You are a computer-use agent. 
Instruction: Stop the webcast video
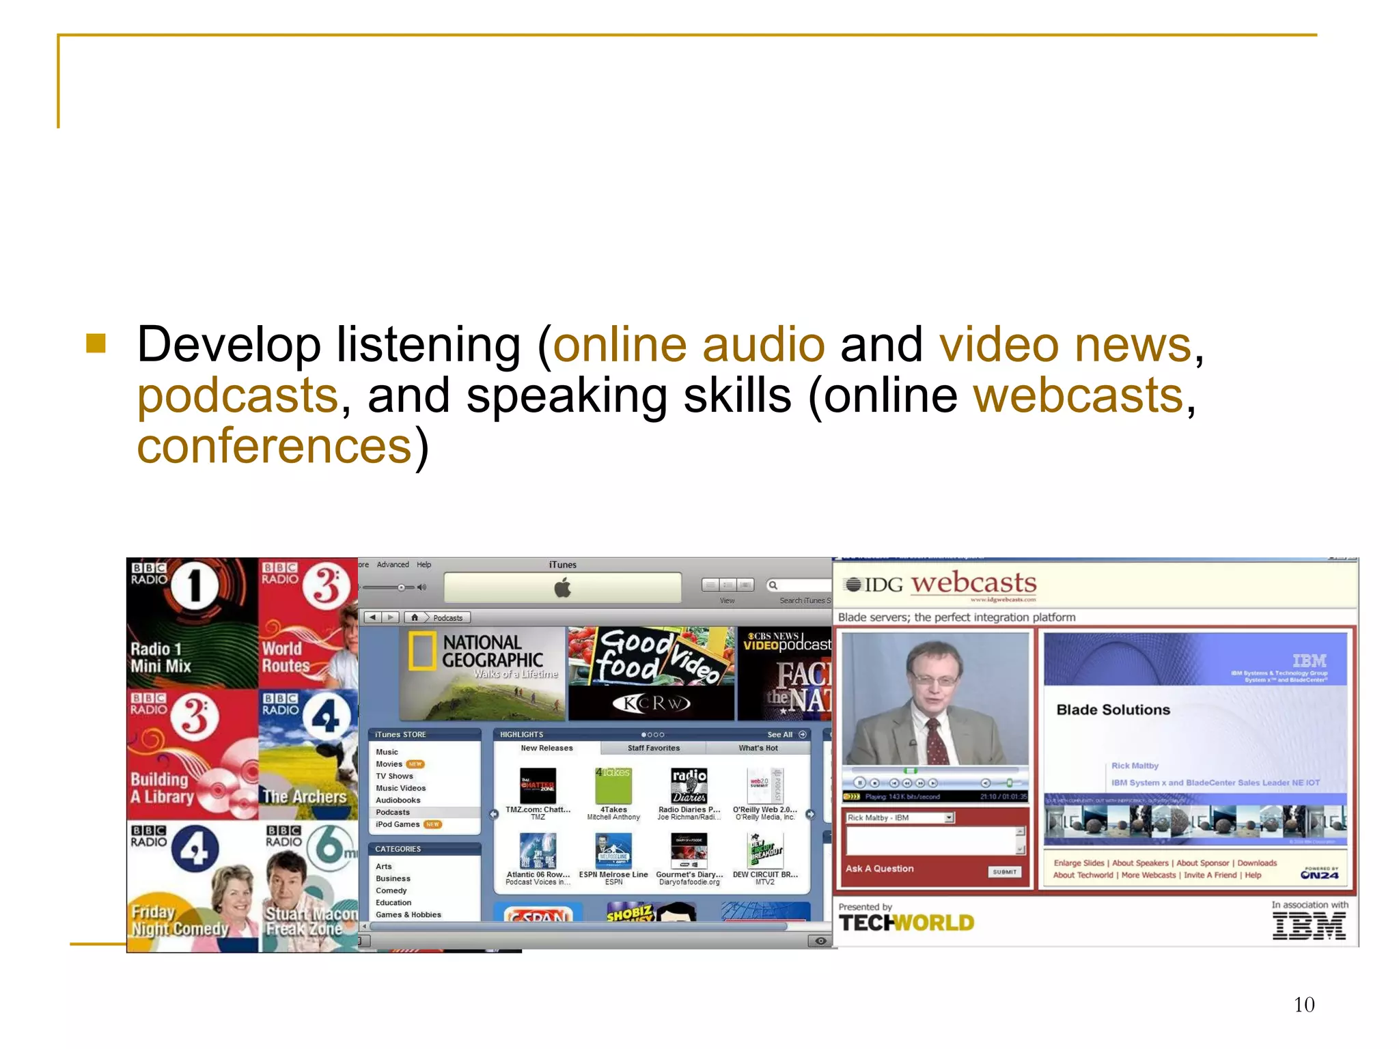(874, 783)
